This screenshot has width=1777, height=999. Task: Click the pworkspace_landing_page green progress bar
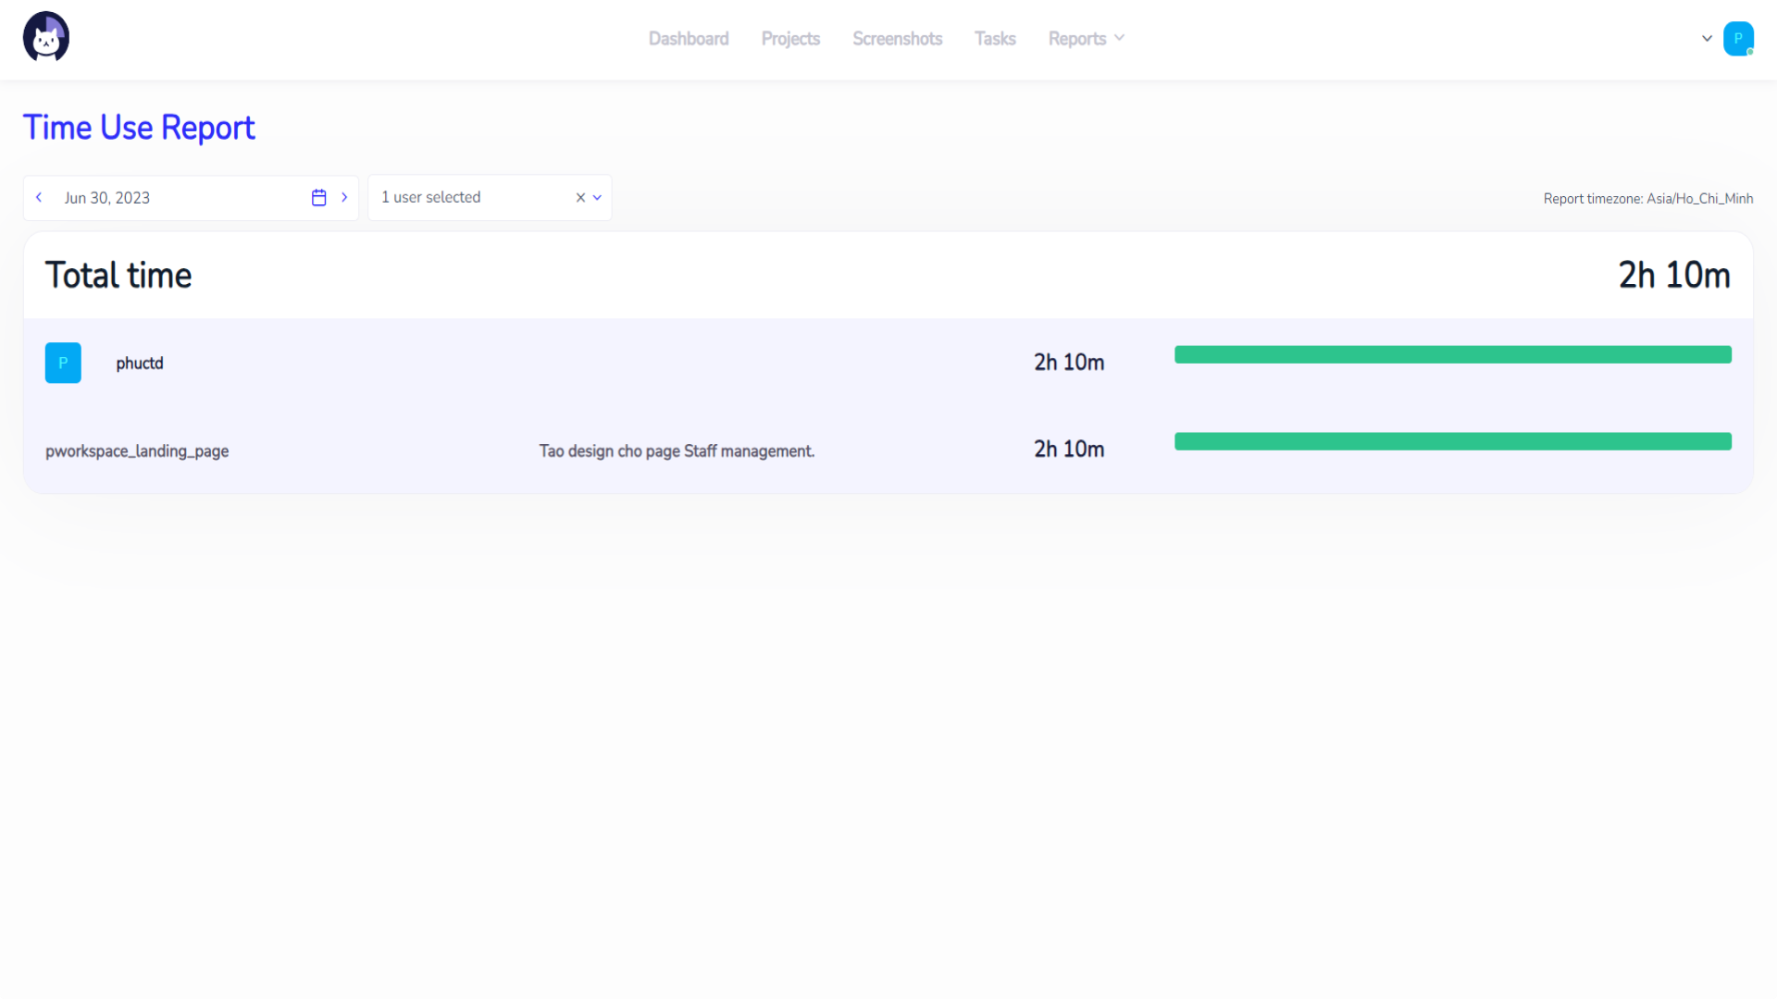coord(1452,442)
